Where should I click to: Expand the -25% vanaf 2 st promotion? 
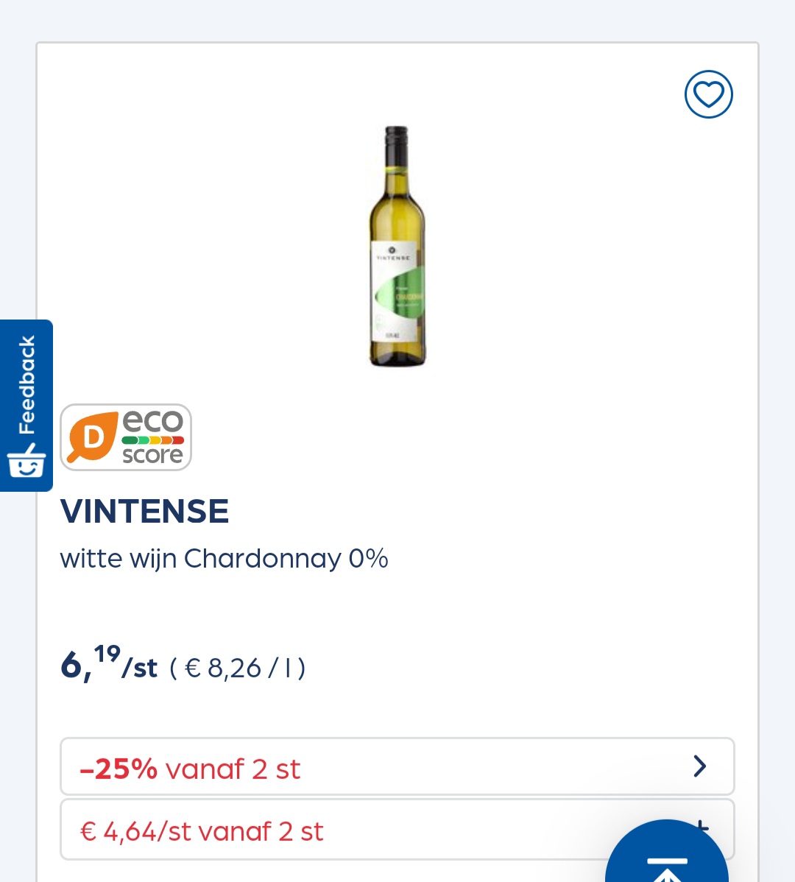pos(397,766)
